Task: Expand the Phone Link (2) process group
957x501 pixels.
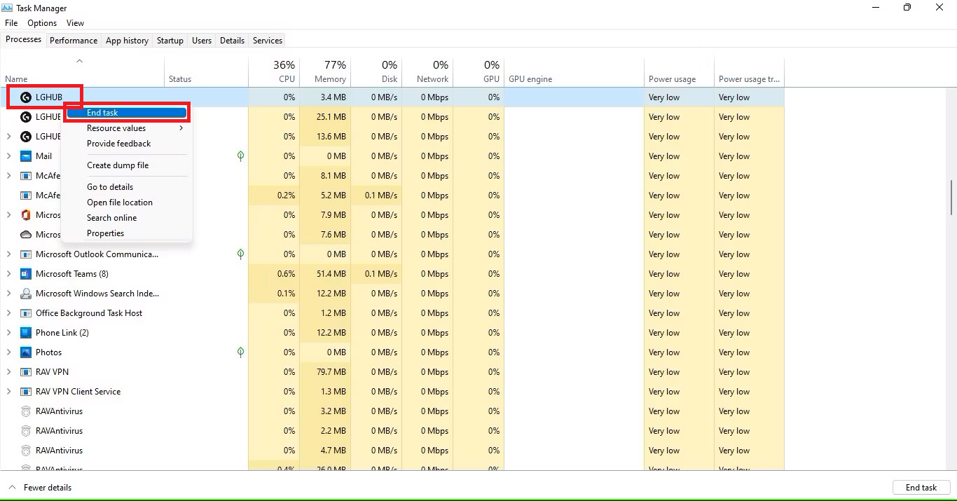Action: [8, 333]
